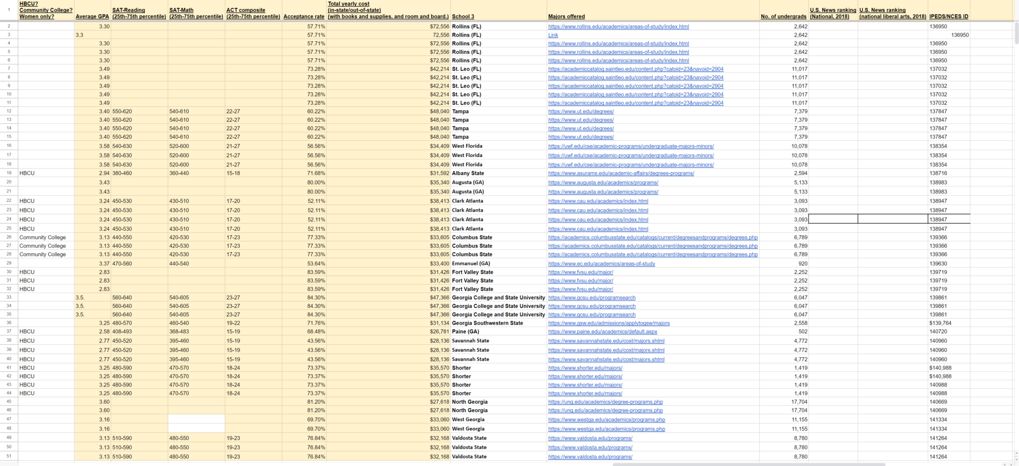Select the 'School 3' header cell
1019x466 pixels.
click(499, 10)
